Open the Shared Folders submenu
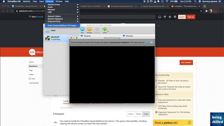The height and width of the screenshot is (126, 224). click(x=62, y=16)
